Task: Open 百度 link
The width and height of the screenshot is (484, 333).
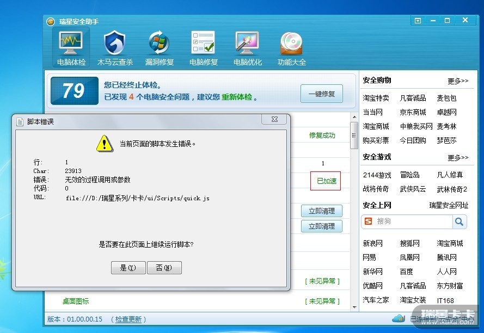Action: tap(407, 272)
